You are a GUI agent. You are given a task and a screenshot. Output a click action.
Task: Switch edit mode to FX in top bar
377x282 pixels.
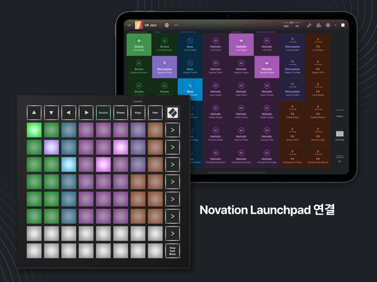coord(297,26)
